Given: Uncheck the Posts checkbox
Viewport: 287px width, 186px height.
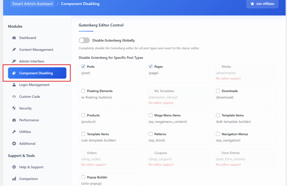Looking at the screenshot, I should 83,66.
